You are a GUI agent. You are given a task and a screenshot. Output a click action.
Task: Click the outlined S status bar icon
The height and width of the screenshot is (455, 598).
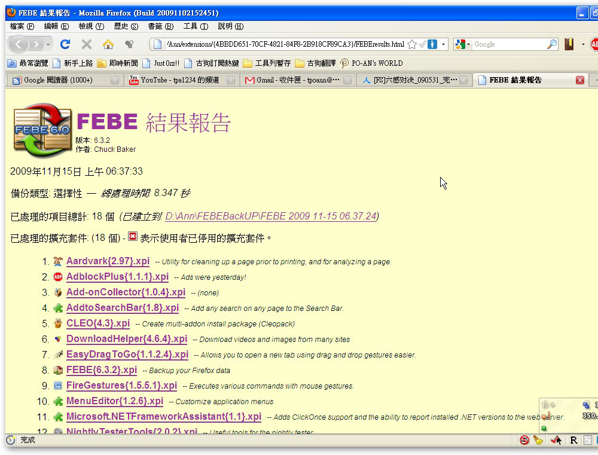(588, 440)
